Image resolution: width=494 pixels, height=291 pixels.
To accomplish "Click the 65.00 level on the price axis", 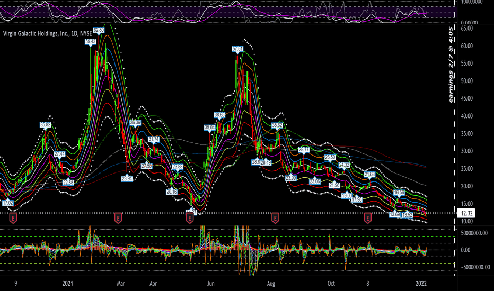I will point(466,29).
